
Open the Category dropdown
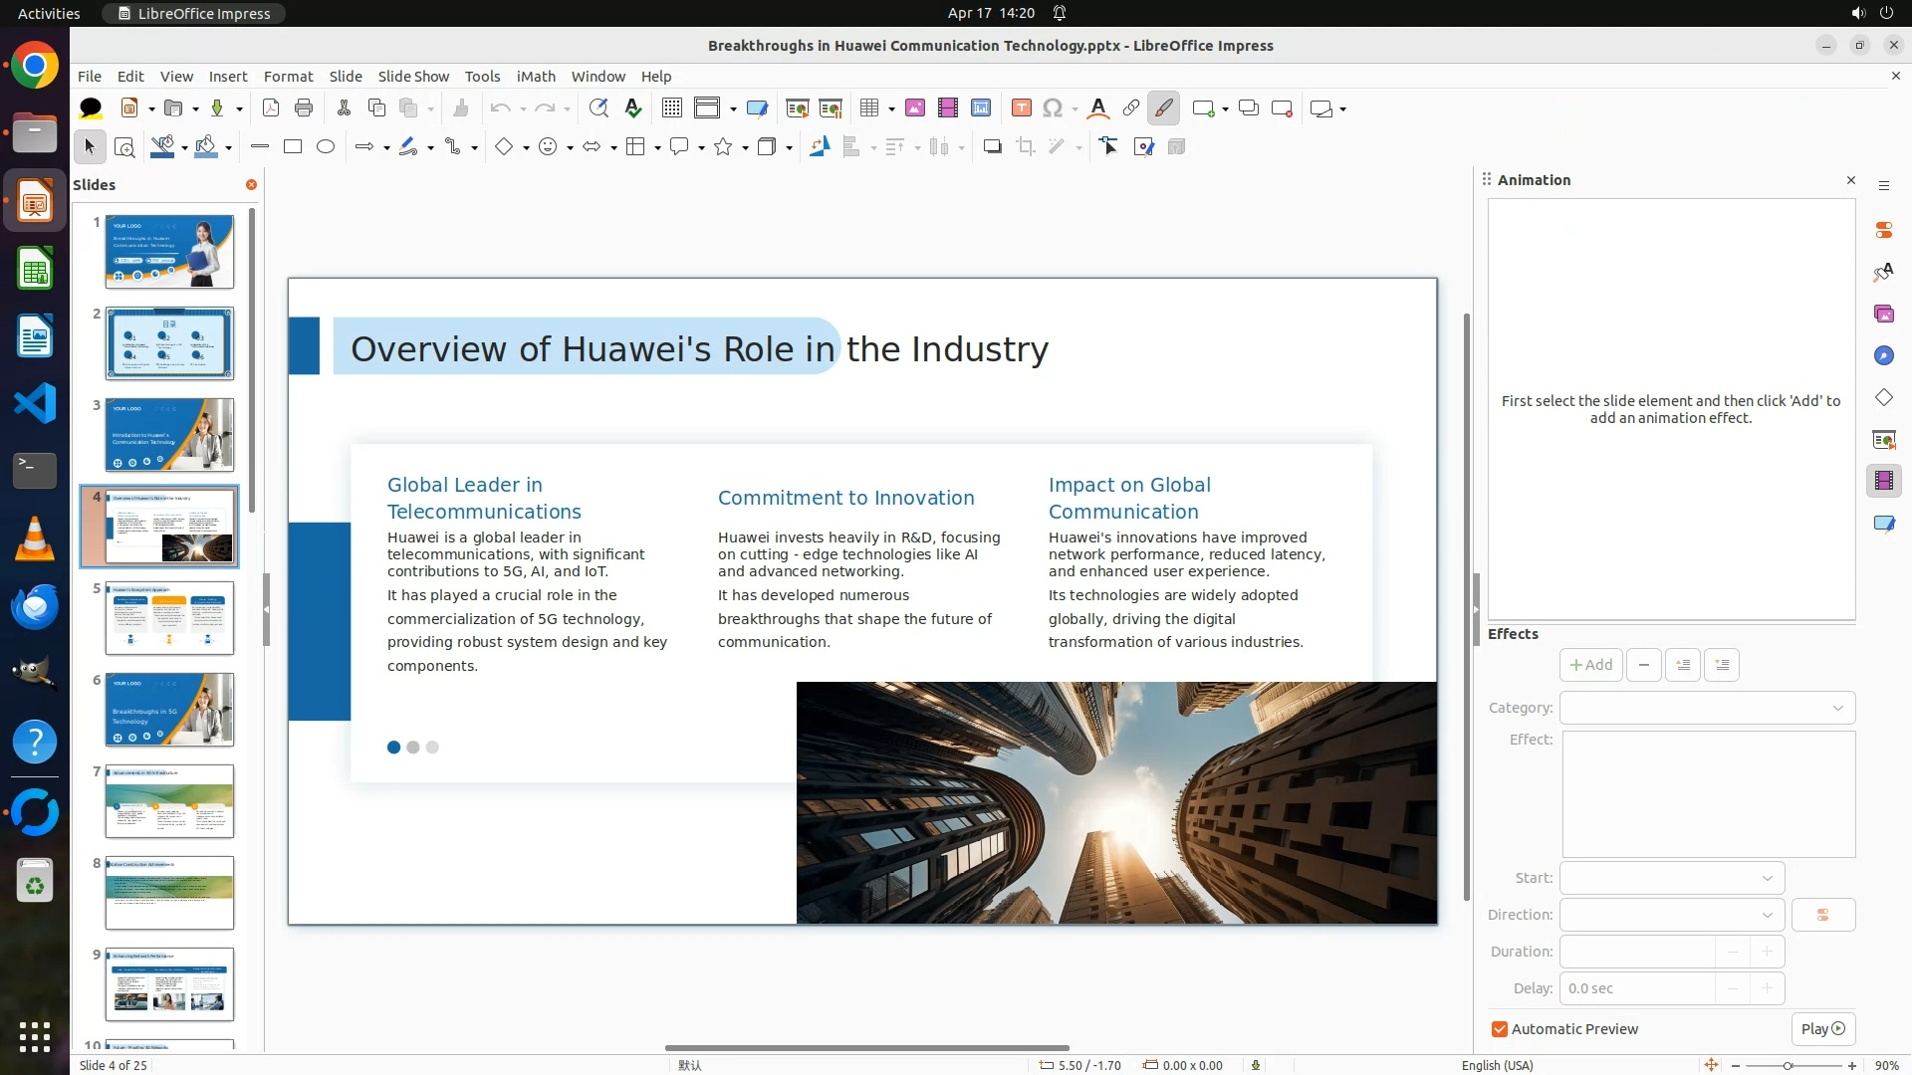click(1707, 708)
